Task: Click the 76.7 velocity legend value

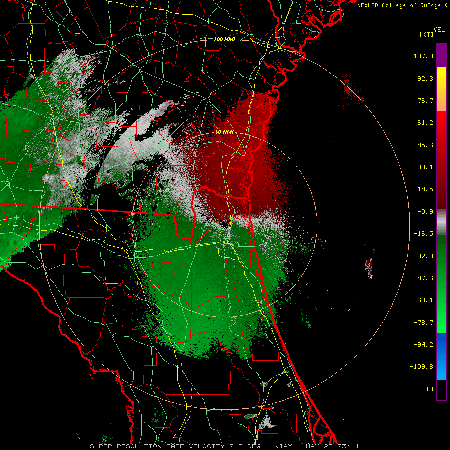Action: (425, 100)
